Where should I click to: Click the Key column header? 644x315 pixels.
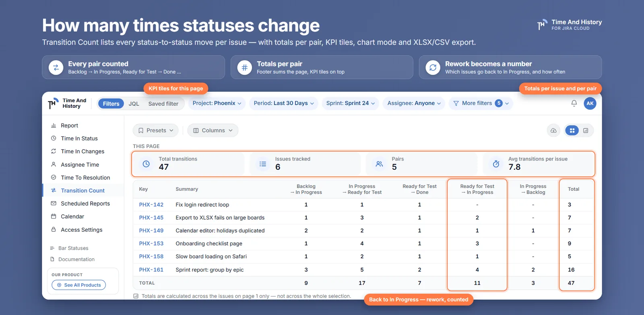click(143, 189)
